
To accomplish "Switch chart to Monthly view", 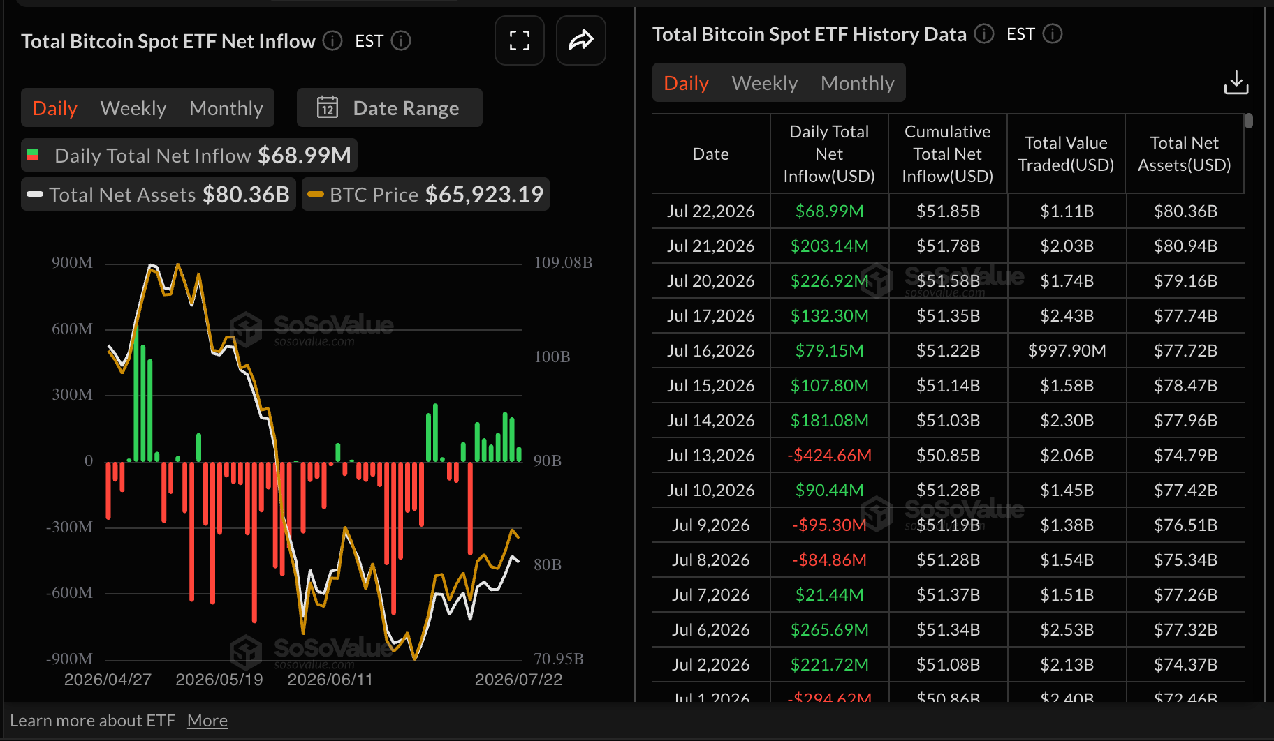I will [226, 108].
